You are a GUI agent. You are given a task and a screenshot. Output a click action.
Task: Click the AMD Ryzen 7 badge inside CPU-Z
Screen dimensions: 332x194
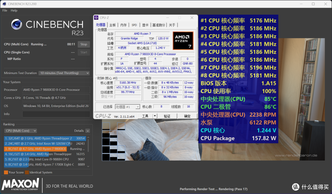click(183, 40)
